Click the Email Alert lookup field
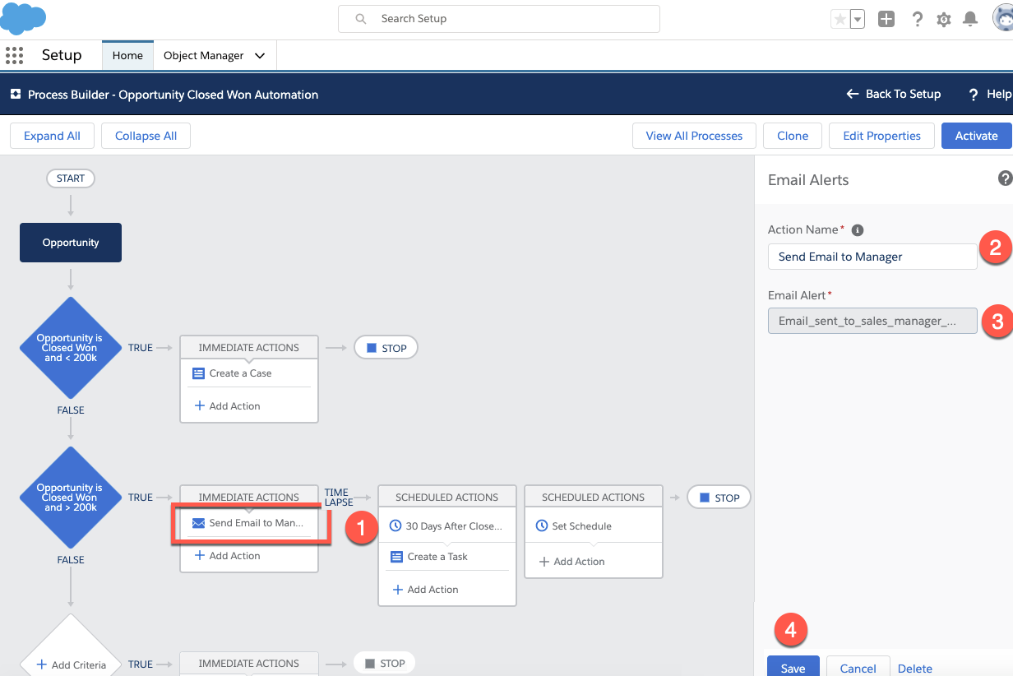The height and width of the screenshot is (676, 1013). tap(872, 321)
